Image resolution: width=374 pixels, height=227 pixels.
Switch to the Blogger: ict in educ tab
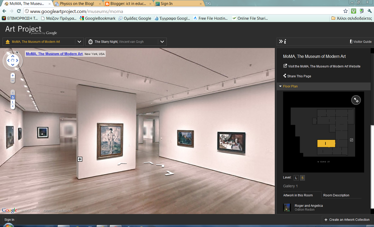click(x=129, y=4)
